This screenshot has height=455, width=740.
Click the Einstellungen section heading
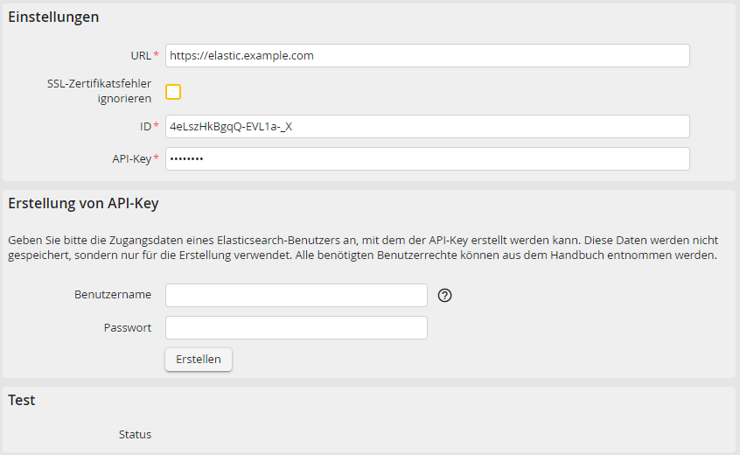tap(53, 17)
